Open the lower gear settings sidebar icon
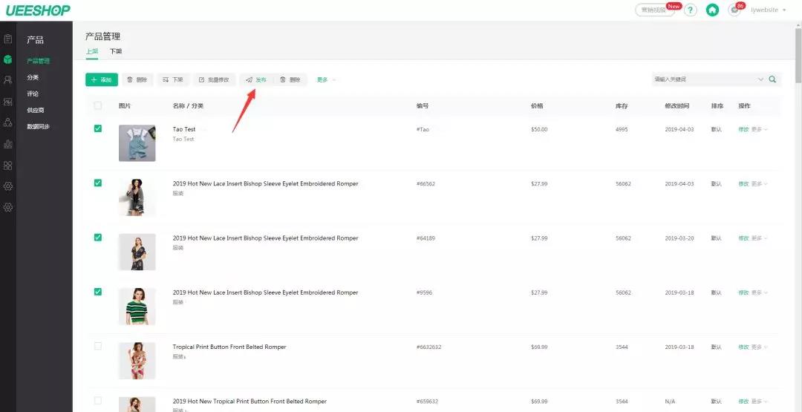The width and height of the screenshot is (802, 412). pos(7,208)
